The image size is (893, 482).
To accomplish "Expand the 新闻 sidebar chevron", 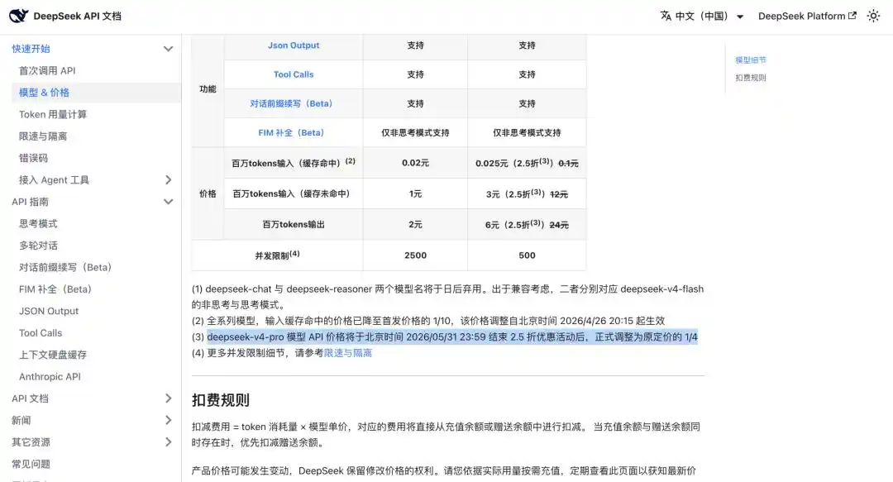I will coord(168,420).
